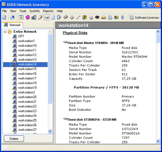Click the black integrated circuit icon

point(97,17)
